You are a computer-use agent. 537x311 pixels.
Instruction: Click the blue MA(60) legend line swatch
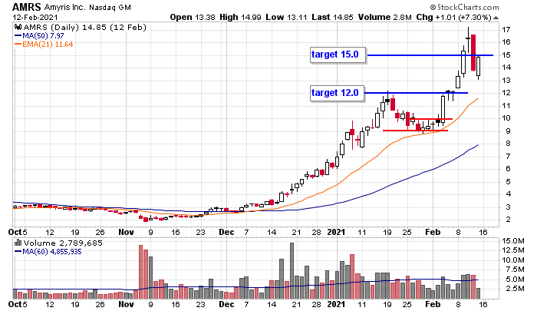[18, 252]
